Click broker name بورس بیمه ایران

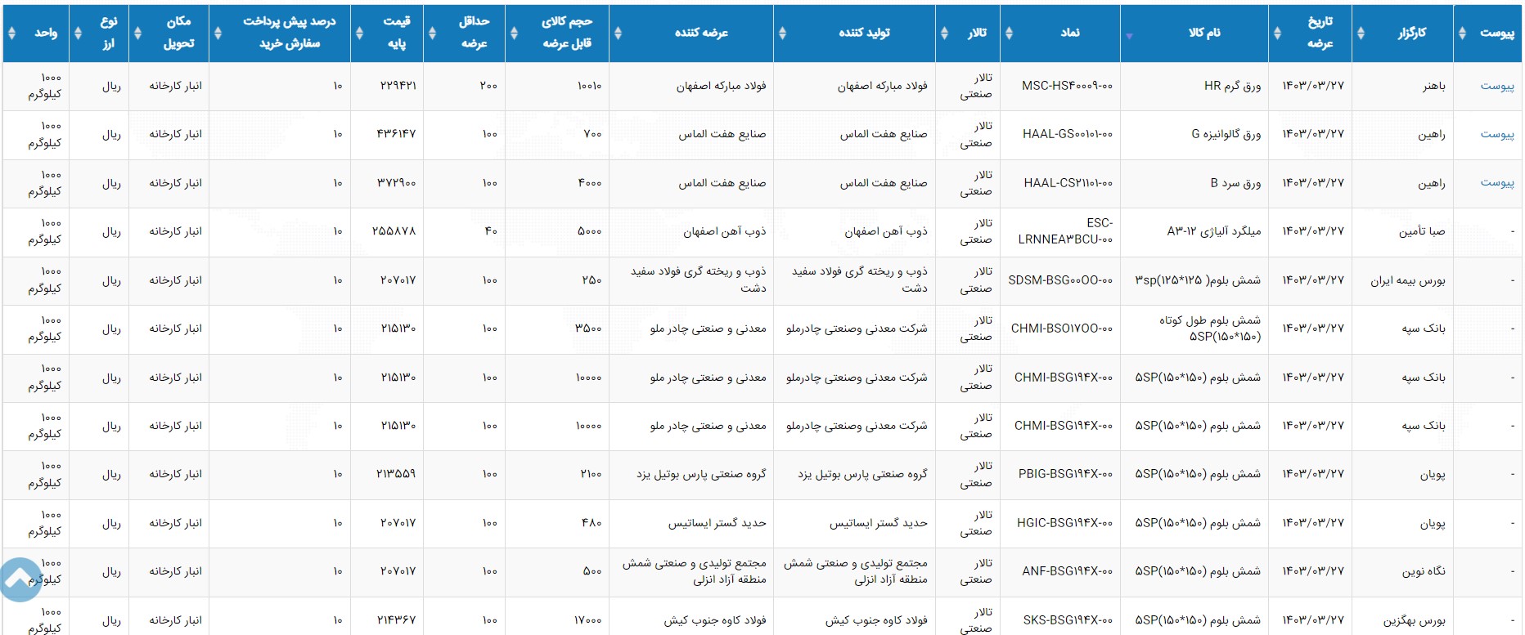pos(1408,280)
